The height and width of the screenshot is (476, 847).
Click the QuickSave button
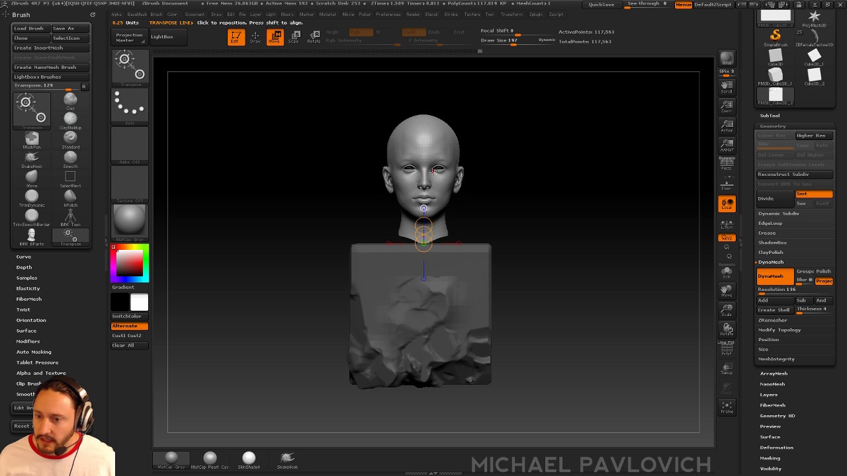(601, 5)
